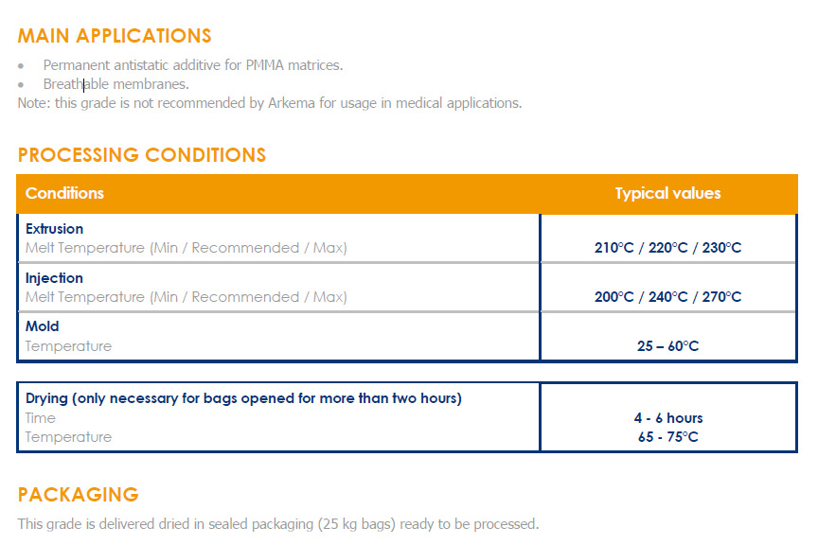Click the Breathable membranes bullet text
The width and height of the screenshot is (818, 545).
click(116, 84)
